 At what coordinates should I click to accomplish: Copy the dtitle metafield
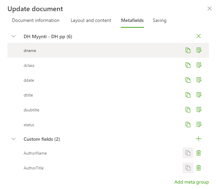(x=188, y=95)
